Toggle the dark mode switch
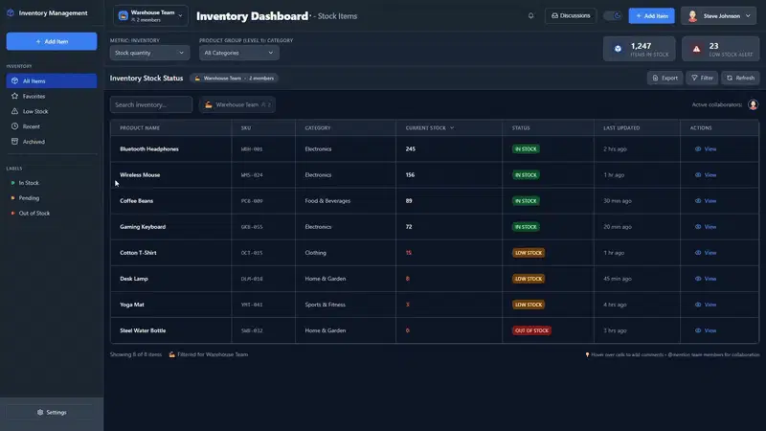The height and width of the screenshot is (431, 766). coord(613,15)
